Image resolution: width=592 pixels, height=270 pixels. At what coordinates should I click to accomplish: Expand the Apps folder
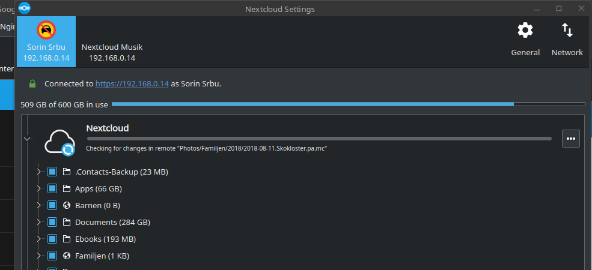click(x=38, y=188)
